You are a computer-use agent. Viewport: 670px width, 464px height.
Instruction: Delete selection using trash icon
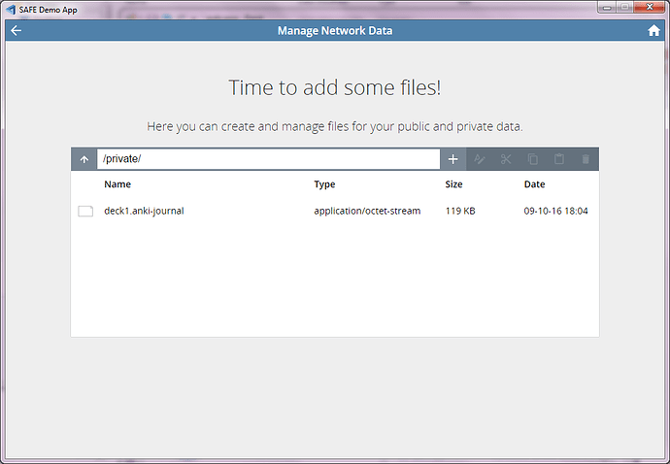click(x=586, y=159)
